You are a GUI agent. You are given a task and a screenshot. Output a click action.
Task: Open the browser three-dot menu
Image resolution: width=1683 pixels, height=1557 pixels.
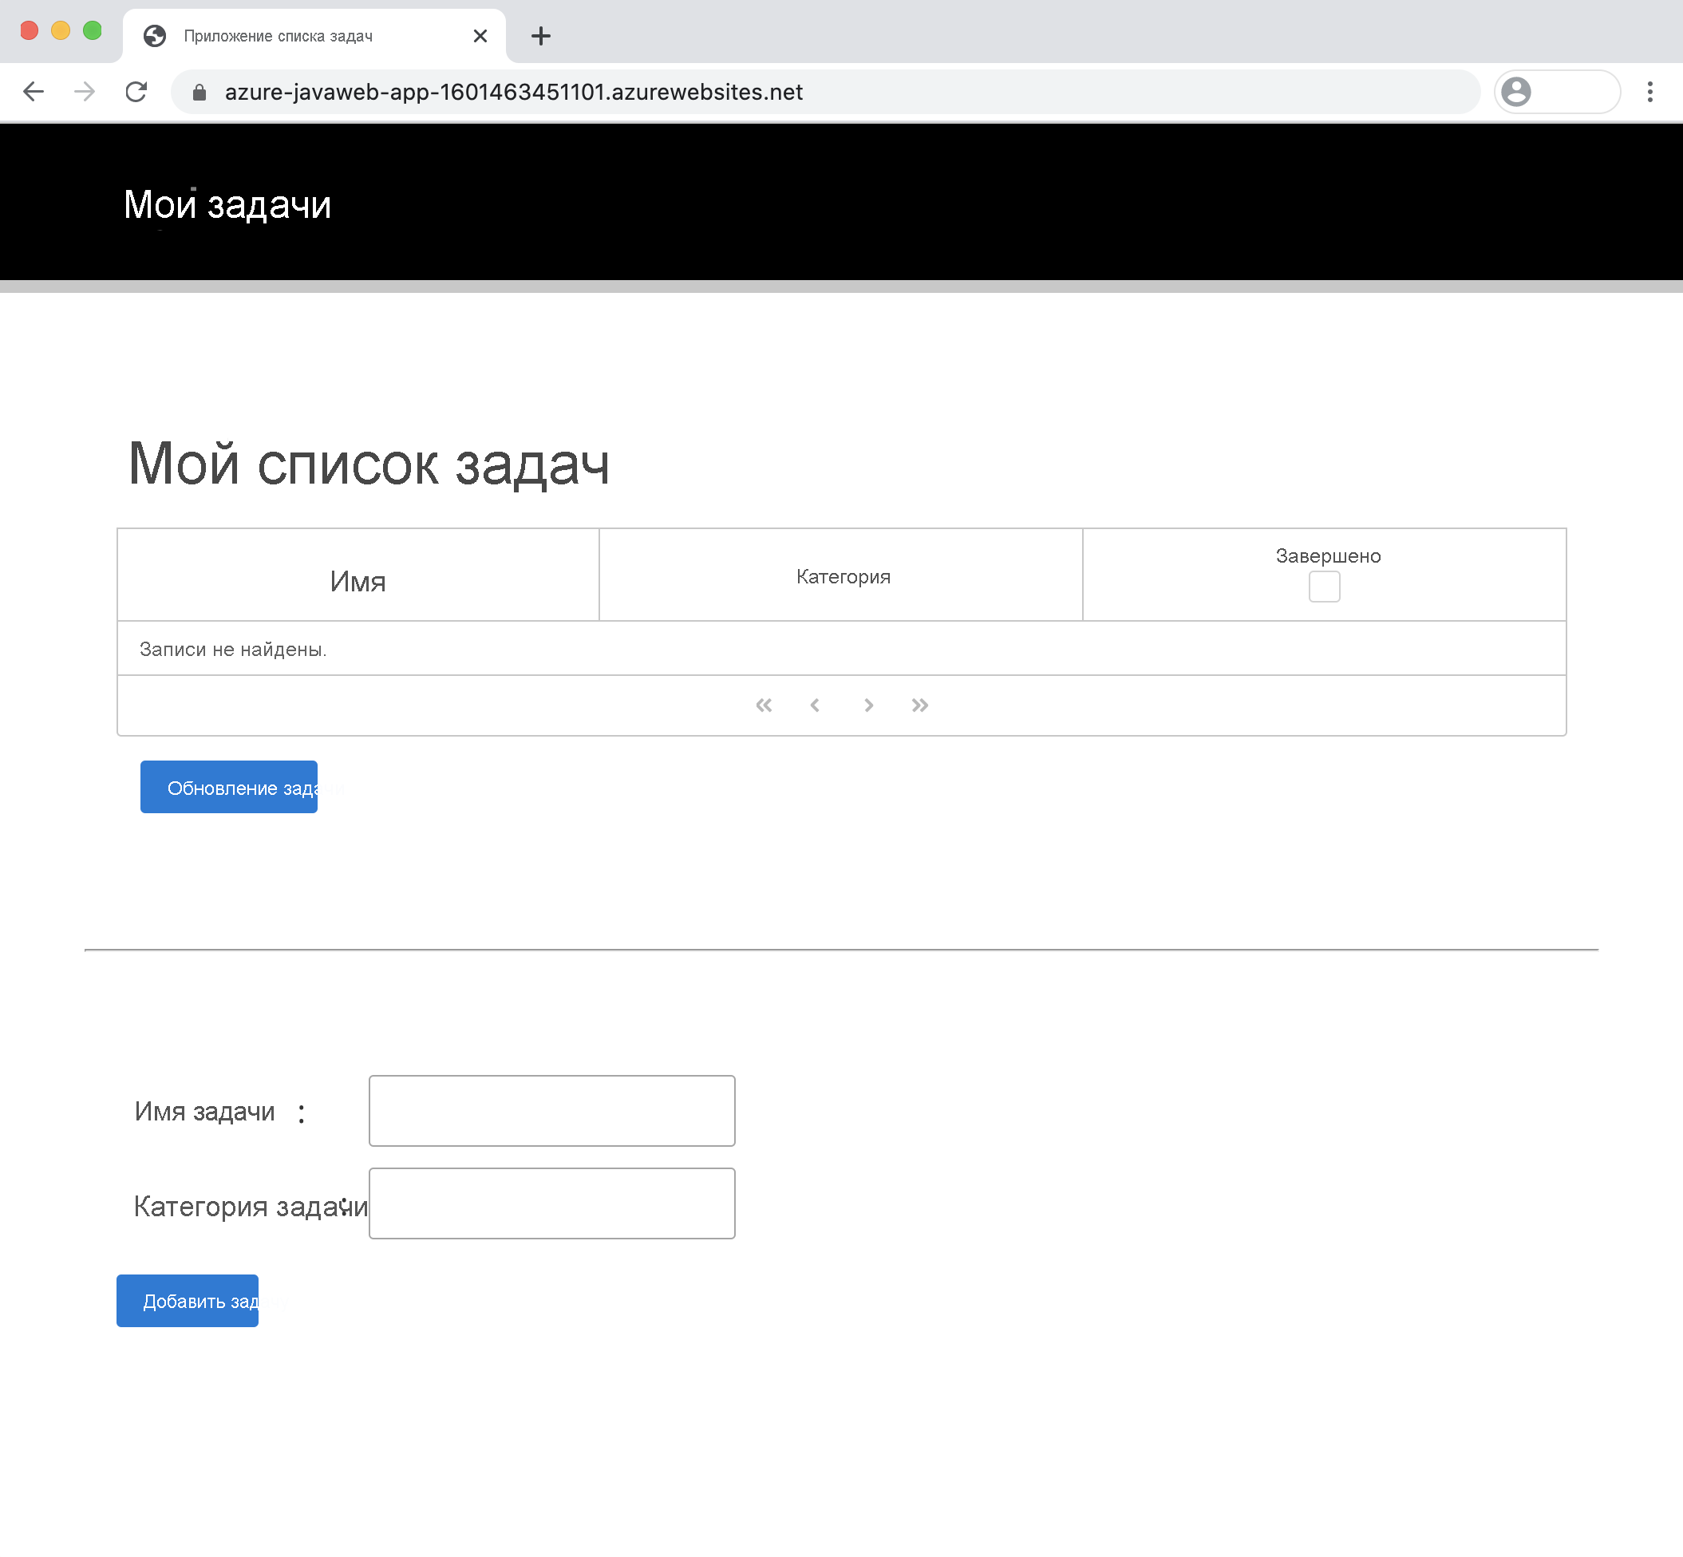pyautogui.click(x=1649, y=91)
